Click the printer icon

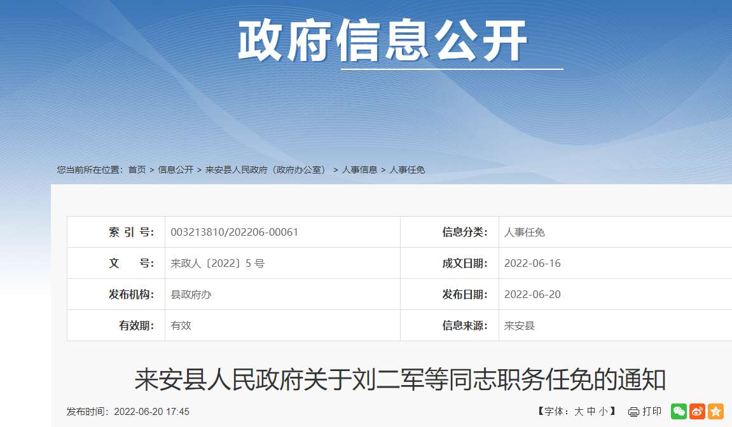point(633,412)
